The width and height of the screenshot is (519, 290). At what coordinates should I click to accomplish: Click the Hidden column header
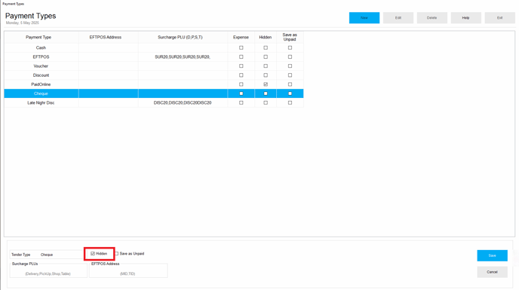point(266,38)
